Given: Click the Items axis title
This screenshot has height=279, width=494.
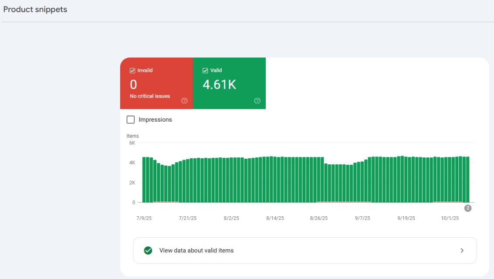Looking at the screenshot, I should tap(132, 136).
